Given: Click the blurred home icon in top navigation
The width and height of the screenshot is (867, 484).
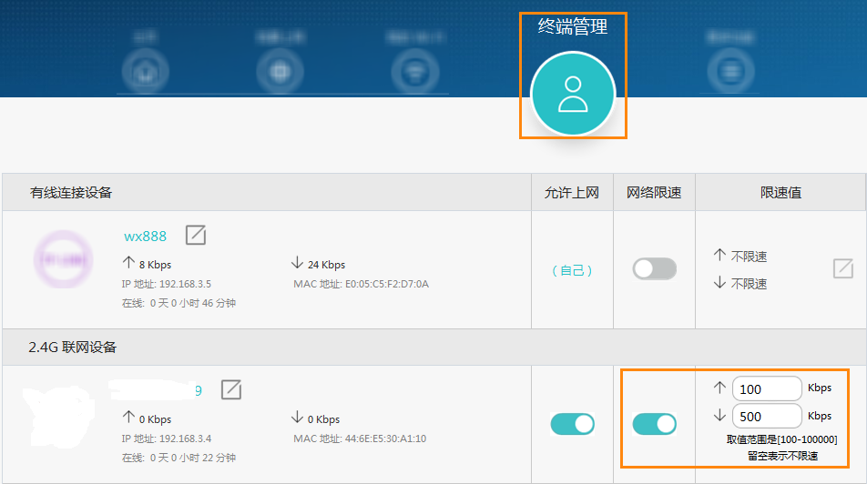Looking at the screenshot, I should tap(144, 69).
